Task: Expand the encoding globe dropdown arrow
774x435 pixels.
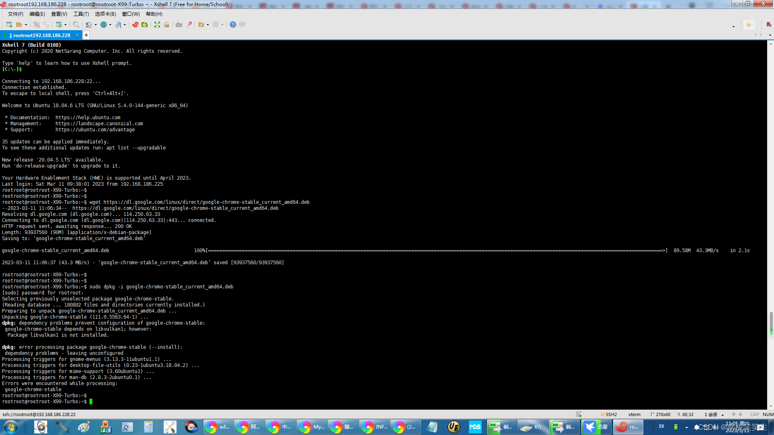Action: (x=110, y=25)
